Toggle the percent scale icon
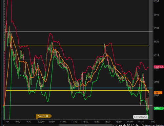 (x=137, y=125)
